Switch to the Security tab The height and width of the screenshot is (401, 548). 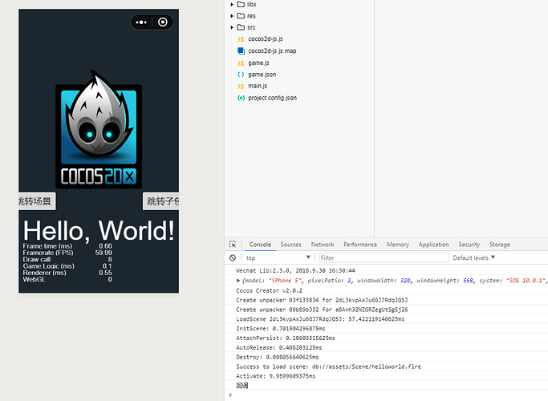(469, 245)
